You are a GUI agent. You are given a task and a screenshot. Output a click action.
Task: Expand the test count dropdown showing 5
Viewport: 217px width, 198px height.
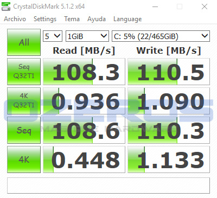(x=53, y=36)
